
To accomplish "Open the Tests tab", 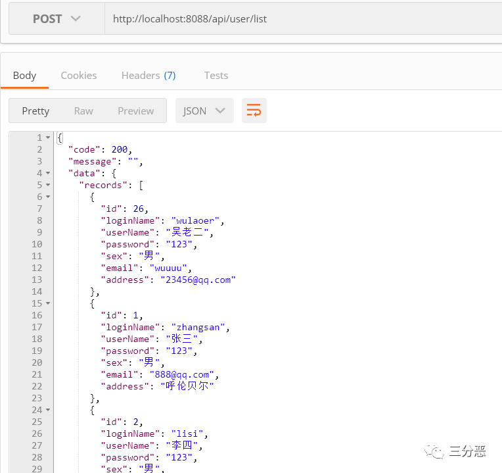I will click(x=216, y=76).
